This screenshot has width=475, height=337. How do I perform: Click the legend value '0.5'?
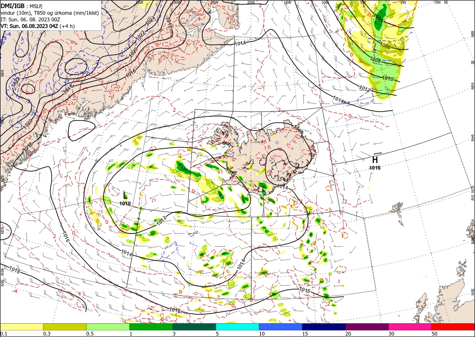(x=89, y=334)
